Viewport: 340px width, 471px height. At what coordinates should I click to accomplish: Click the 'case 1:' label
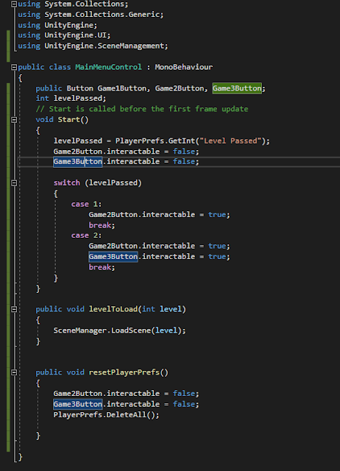[87, 204]
